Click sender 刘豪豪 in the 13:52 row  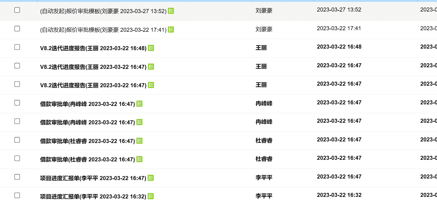pyautogui.click(x=264, y=11)
